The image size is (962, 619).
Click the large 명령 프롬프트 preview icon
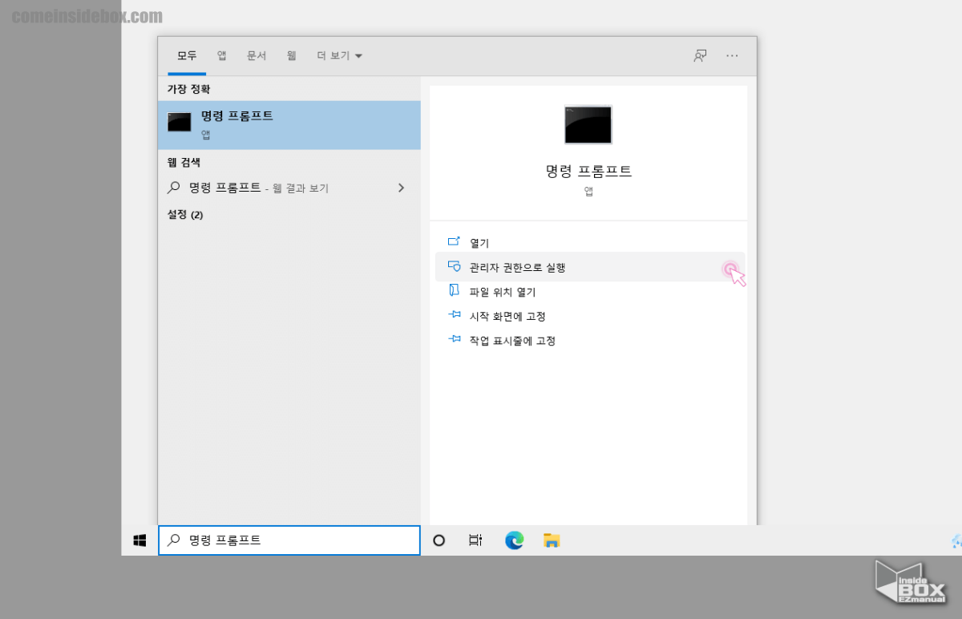click(588, 125)
